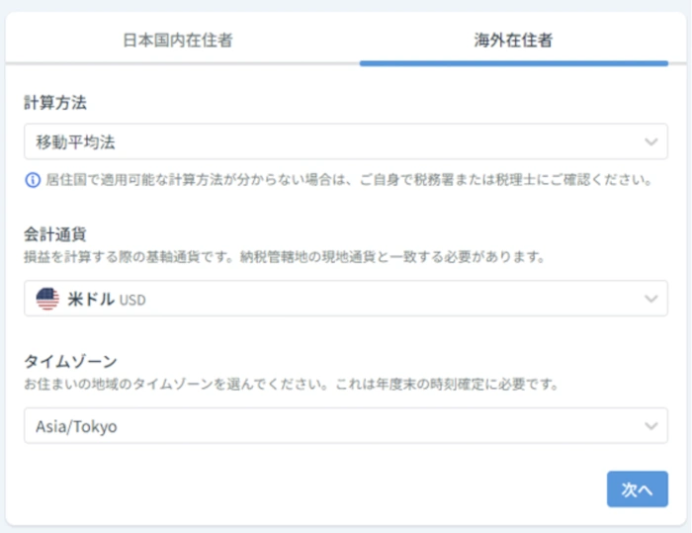This screenshot has width=692, height=533.
Task: Click the 次へ button
Action: [x=638, y=489]
